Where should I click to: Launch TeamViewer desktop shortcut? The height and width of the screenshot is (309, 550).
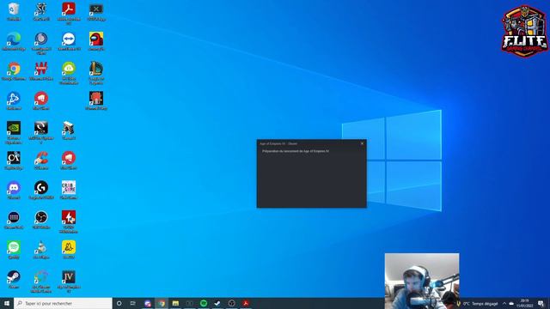pyautogui.click(x=69, y=41)
